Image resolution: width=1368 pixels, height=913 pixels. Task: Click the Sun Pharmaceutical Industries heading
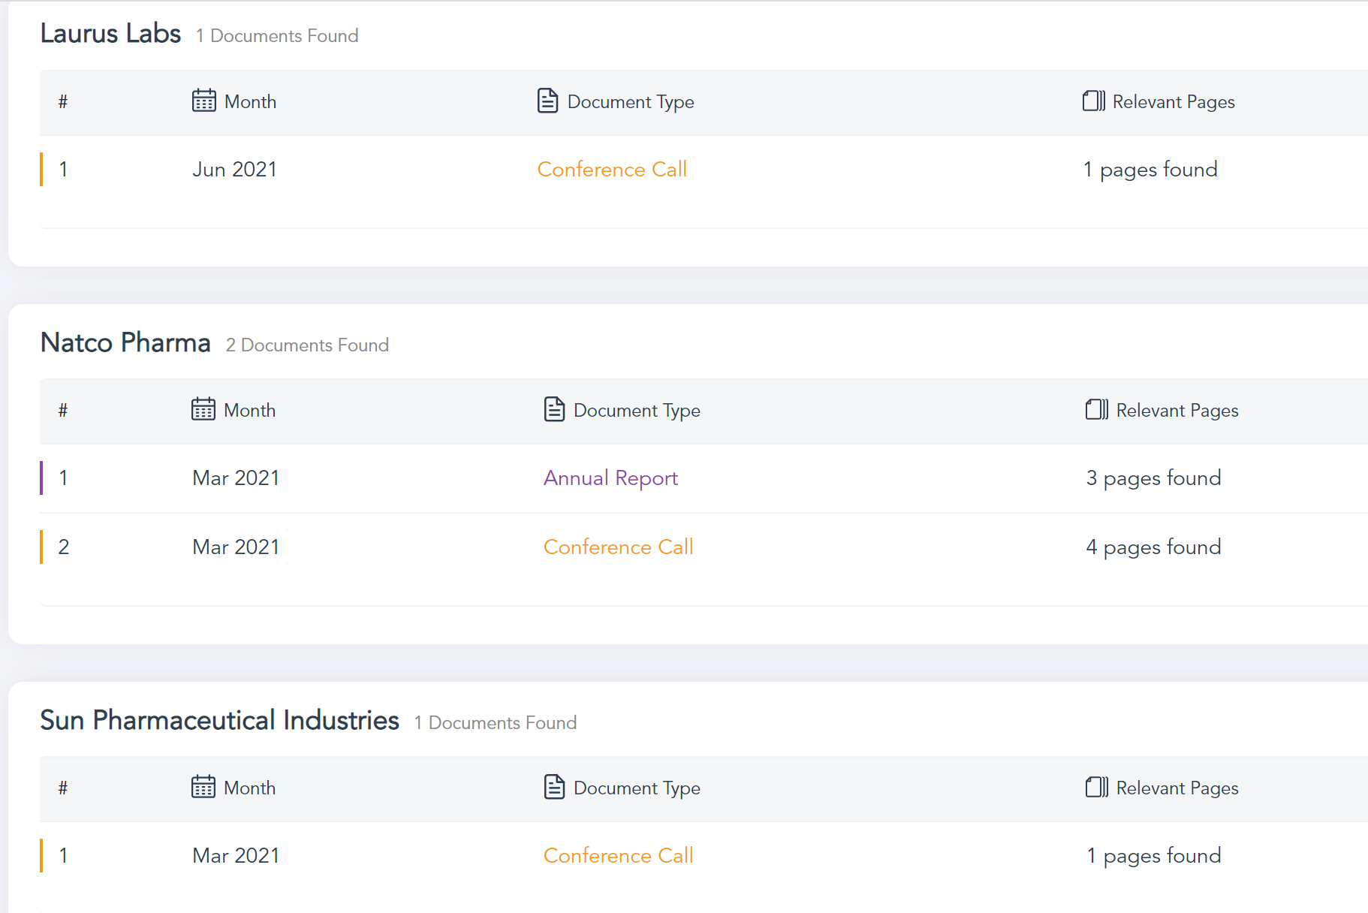(x=219, y=721)
